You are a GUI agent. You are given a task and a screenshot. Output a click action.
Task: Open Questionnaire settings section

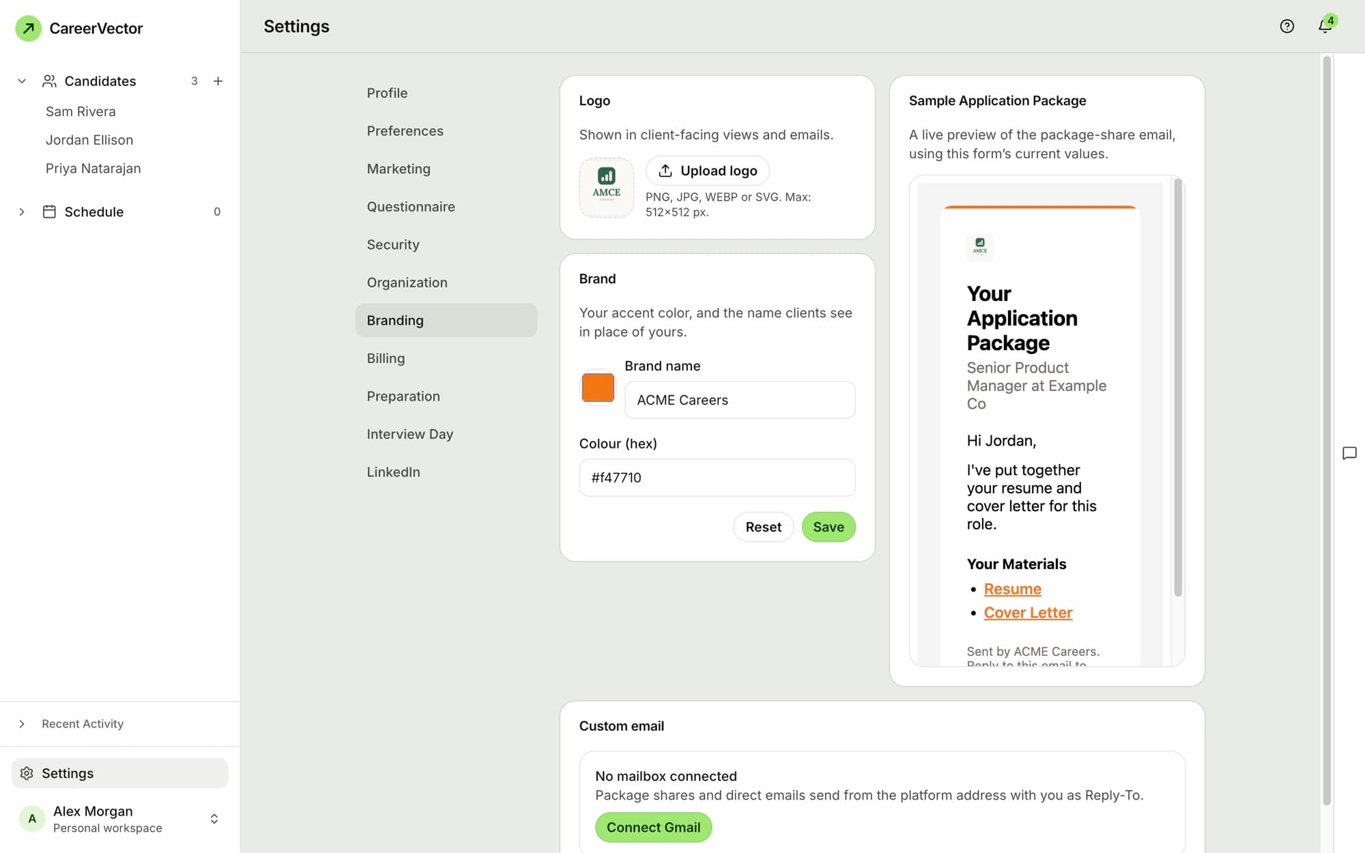click(x=446, y=207)
